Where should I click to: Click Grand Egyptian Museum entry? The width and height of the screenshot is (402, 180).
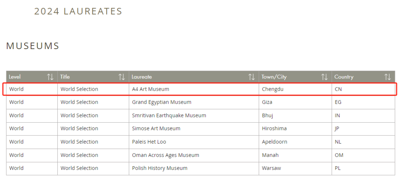[x=162, y=102]
